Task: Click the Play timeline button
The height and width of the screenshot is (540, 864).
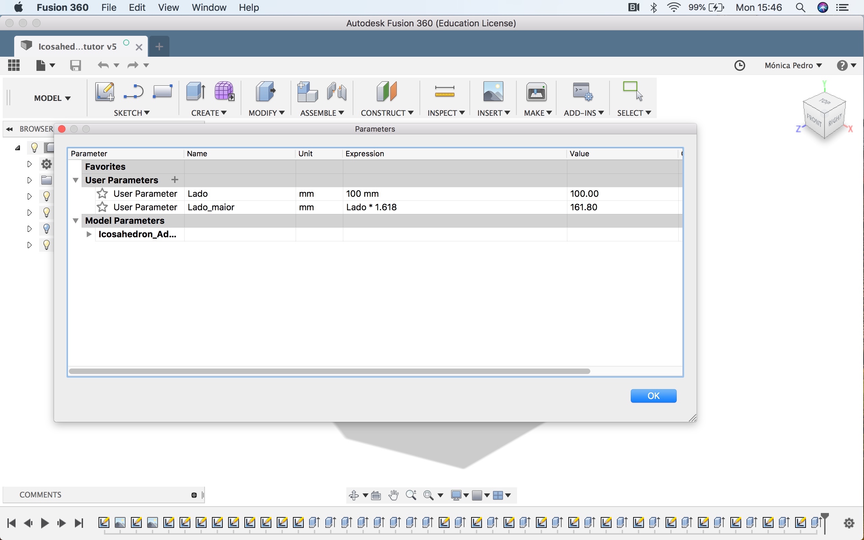Action: [45, 523]
